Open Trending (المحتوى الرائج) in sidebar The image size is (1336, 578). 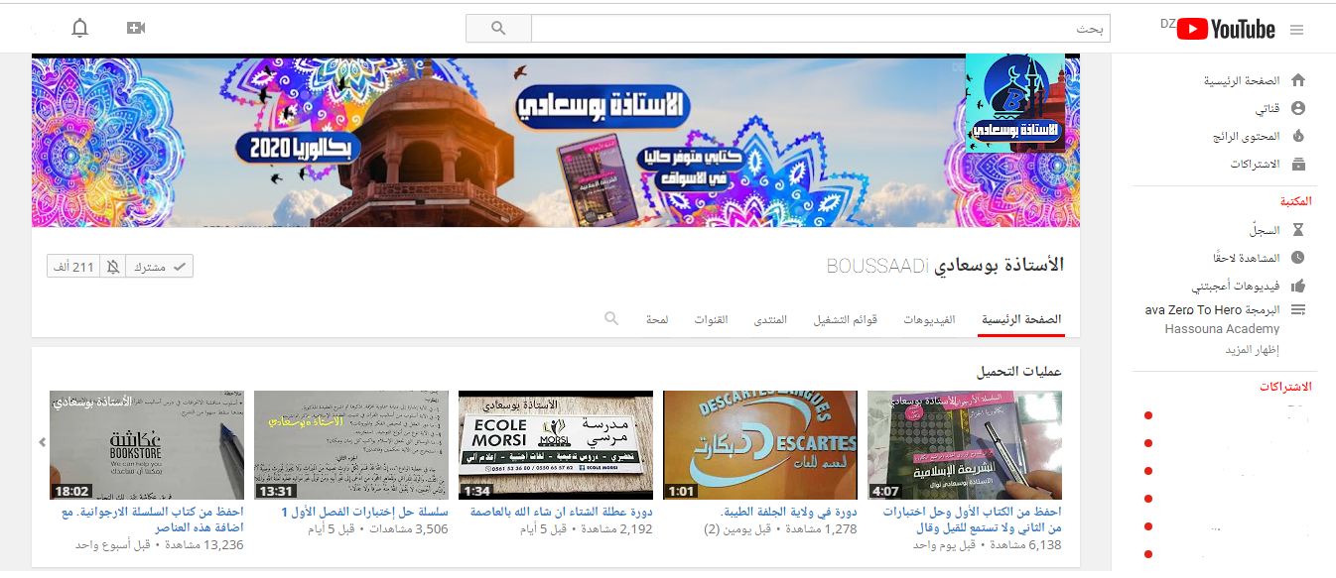click(x=1246, y=137)
